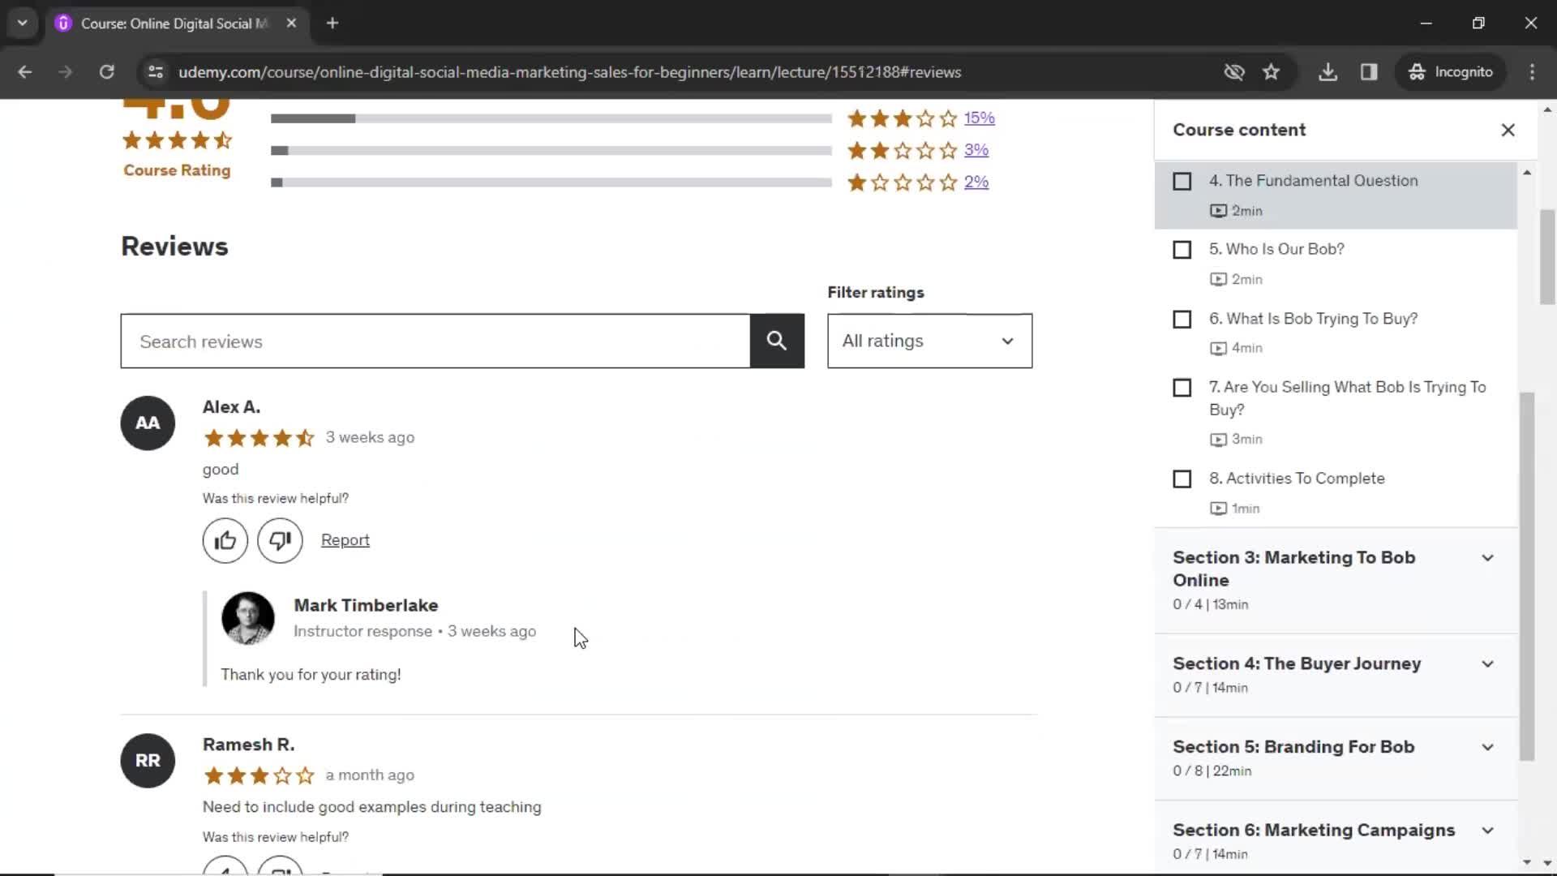Click the Course content close button
Image resolution: width=1557 pixels, height=876 pixels.
(1507, 128)
